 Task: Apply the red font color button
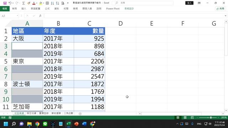click(x=34, y=3)
